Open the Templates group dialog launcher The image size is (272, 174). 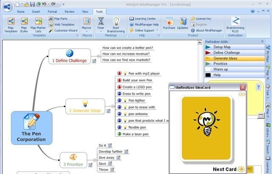pyautogui.click(x=77, y=36)
